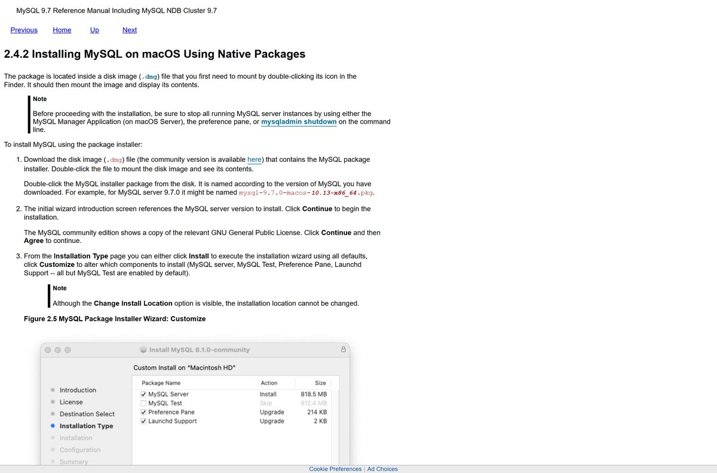Click the 2 KB size for Launchd Support

tap(320, 421)
